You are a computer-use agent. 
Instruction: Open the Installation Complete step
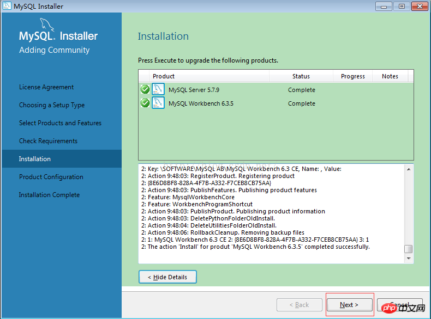click(49, 195)
